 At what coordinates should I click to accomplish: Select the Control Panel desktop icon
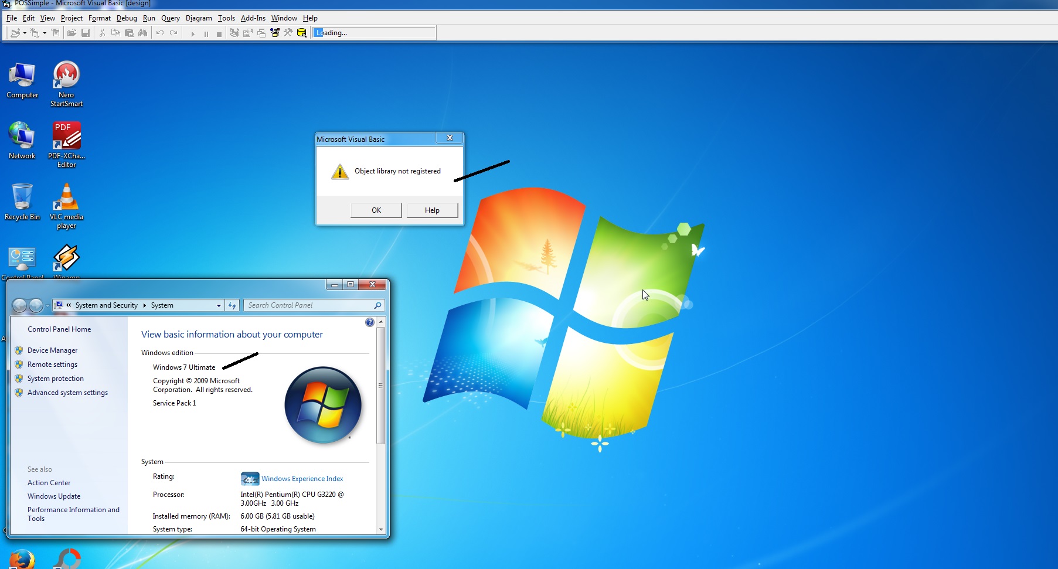[22, 263]
